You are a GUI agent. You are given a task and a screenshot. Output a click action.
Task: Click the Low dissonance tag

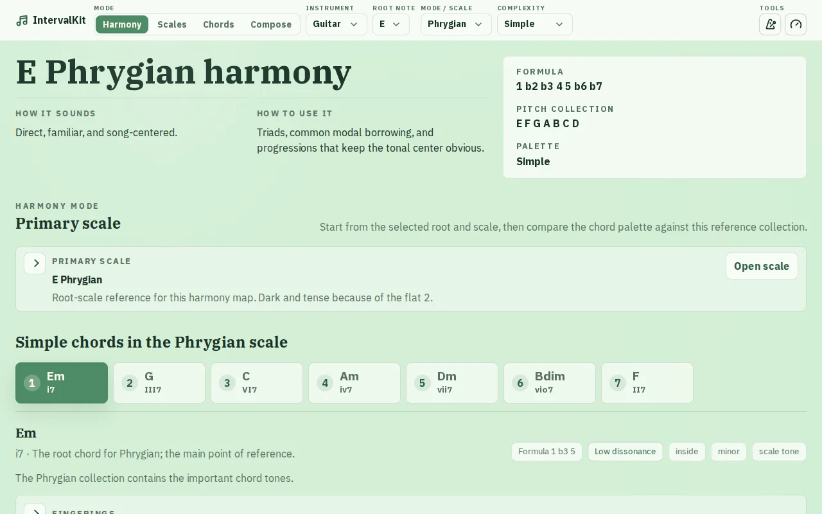pyautogui.click(x=625, y=452)
